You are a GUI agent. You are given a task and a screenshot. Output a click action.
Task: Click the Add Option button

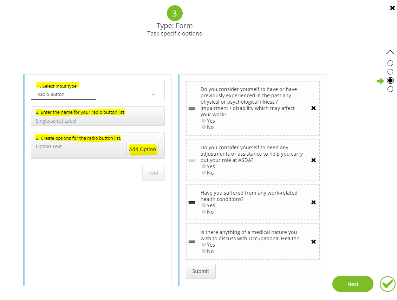[x=142, y=149]
